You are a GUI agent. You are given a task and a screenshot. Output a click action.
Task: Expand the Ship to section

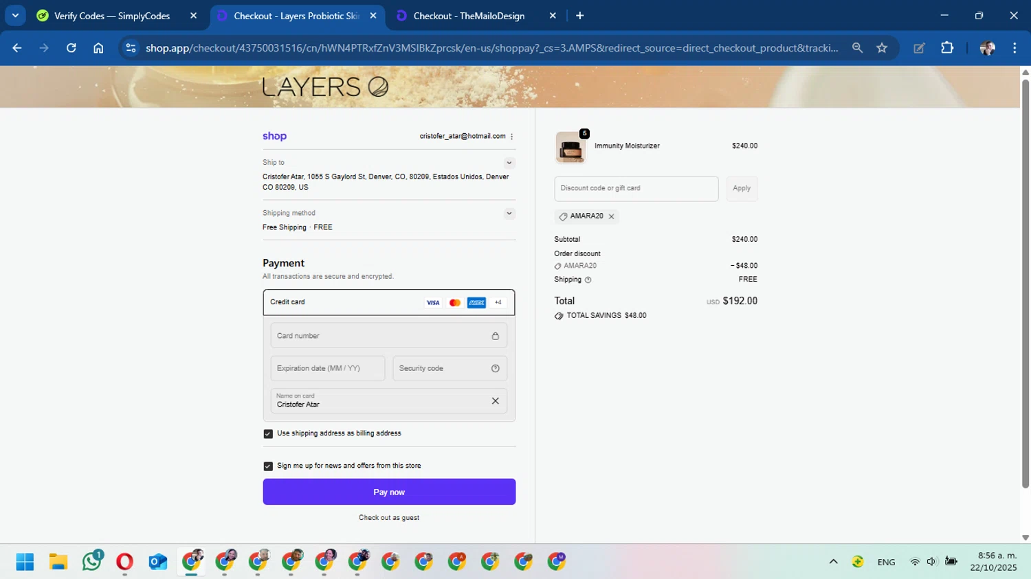point(509,163)
